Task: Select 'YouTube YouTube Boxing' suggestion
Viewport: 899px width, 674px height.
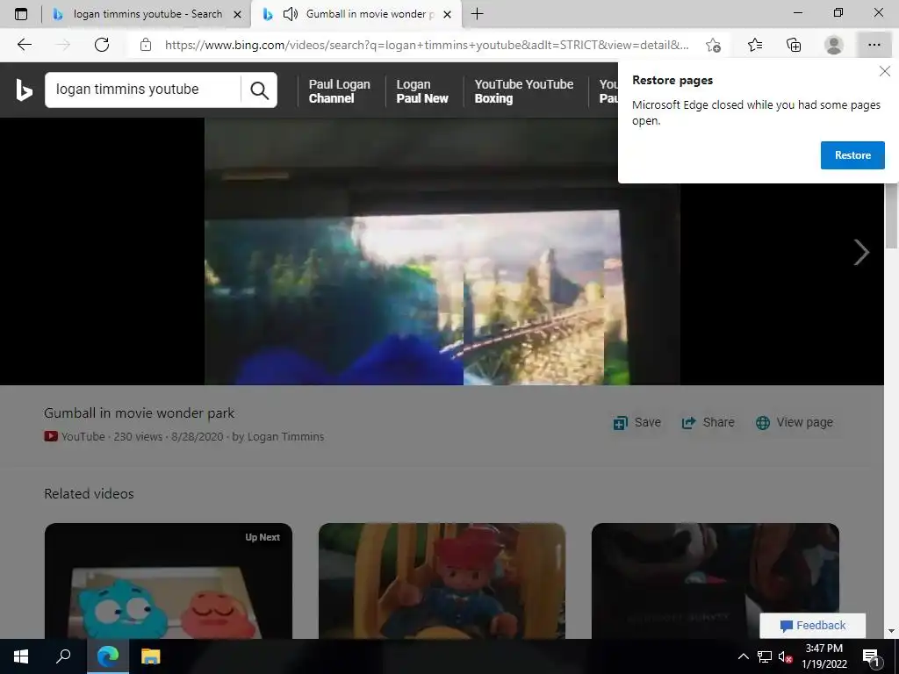Action: [x=523, y=91]
